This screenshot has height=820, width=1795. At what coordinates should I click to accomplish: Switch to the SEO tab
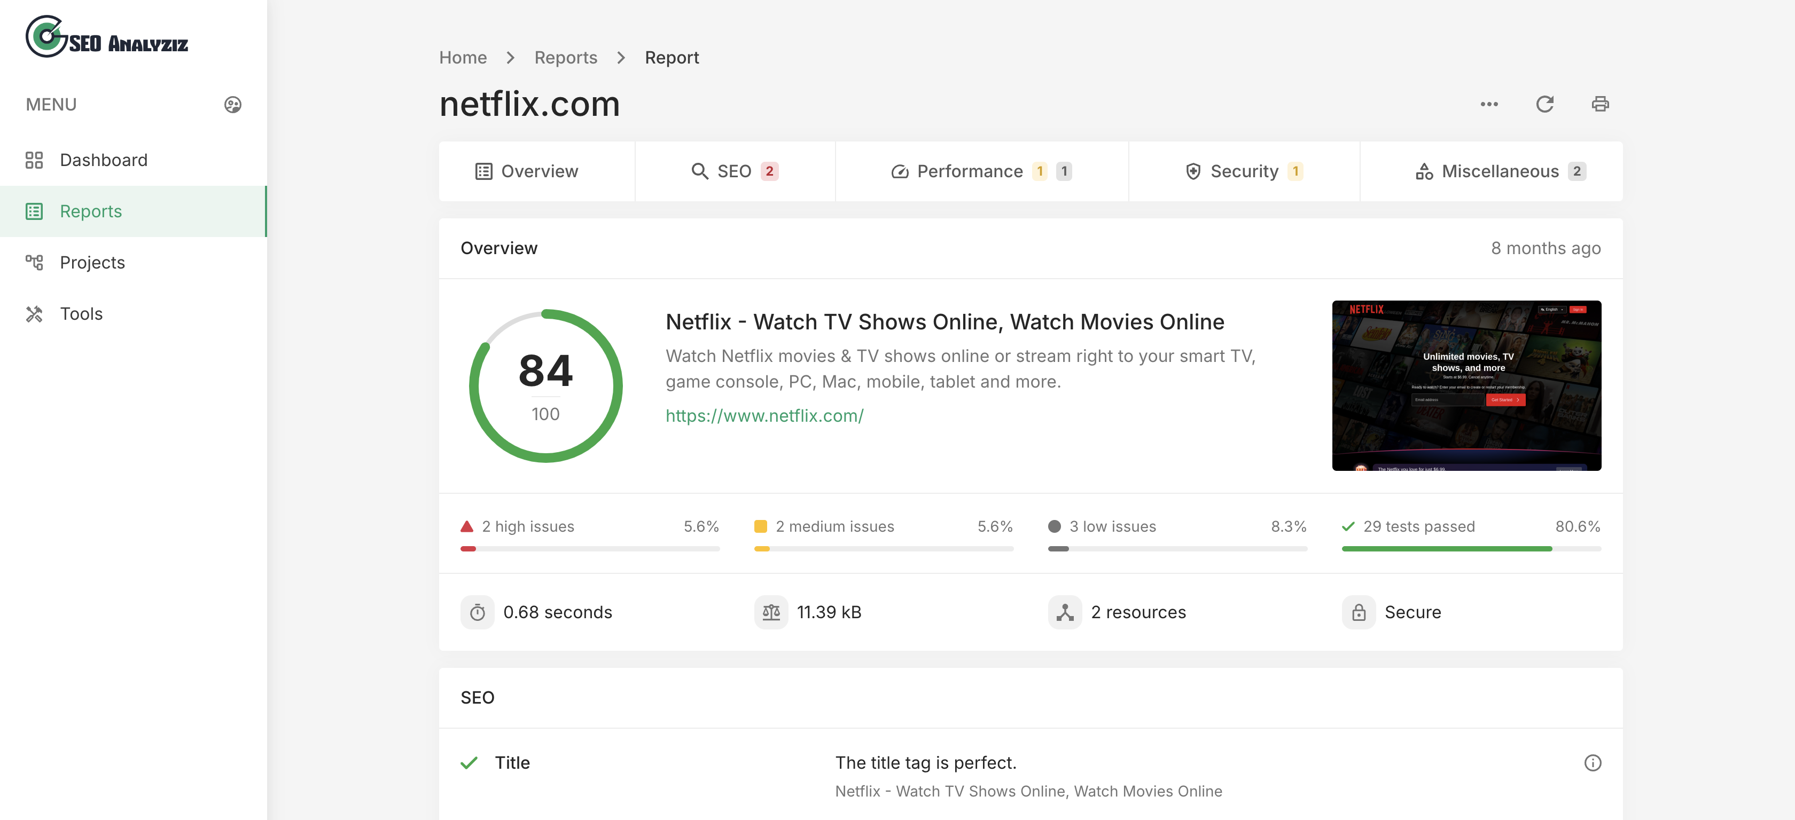tap(735, 170)
